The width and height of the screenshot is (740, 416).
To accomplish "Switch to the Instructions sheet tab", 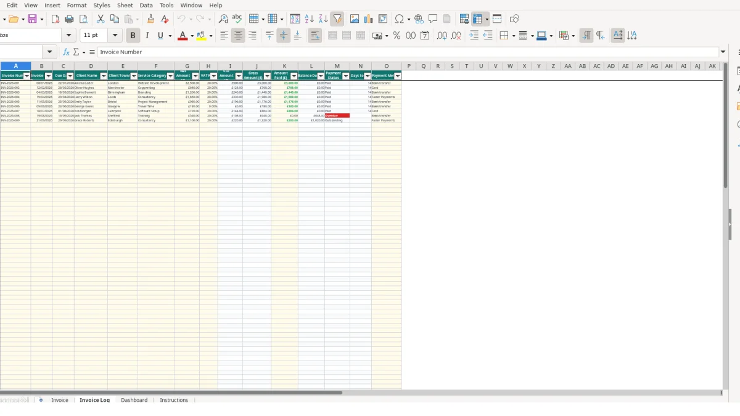I will click(x=174, y=400).
